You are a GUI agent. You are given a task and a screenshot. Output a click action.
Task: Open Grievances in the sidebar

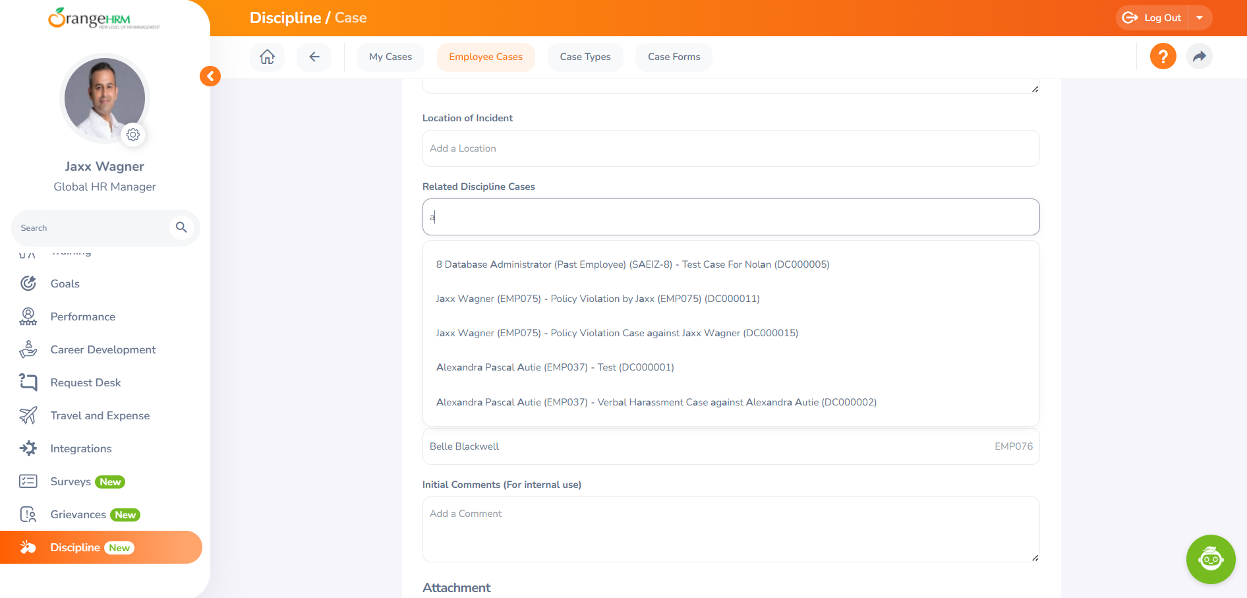coord(78,514)
